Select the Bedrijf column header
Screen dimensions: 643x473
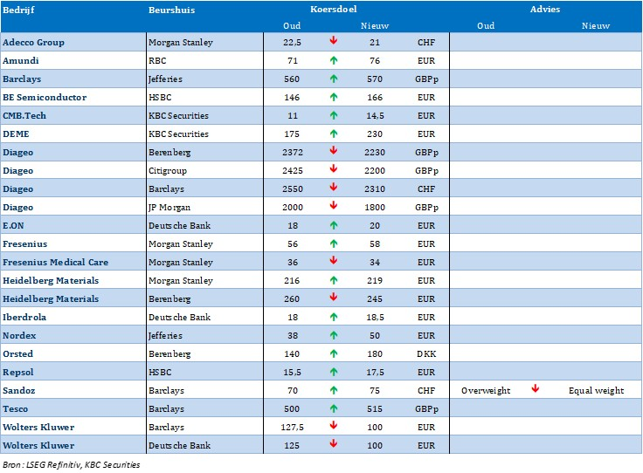(17, 10)
